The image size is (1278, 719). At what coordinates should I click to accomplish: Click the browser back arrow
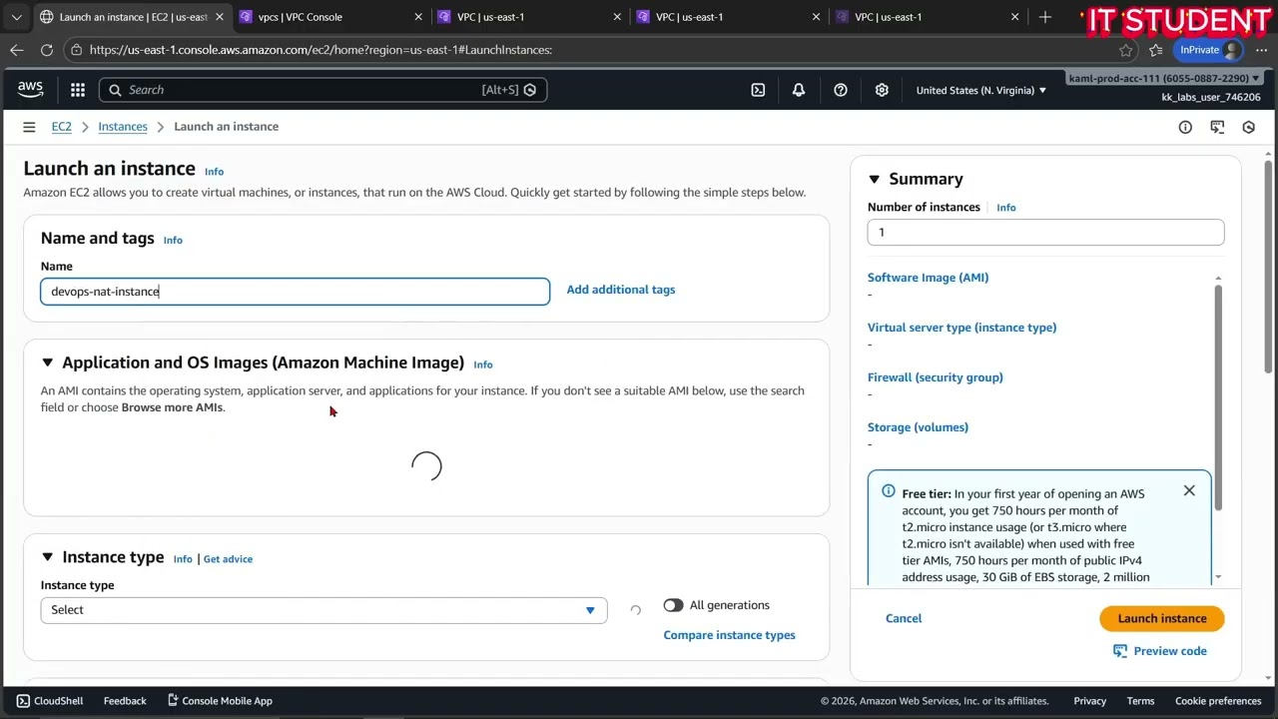(17, 50)
